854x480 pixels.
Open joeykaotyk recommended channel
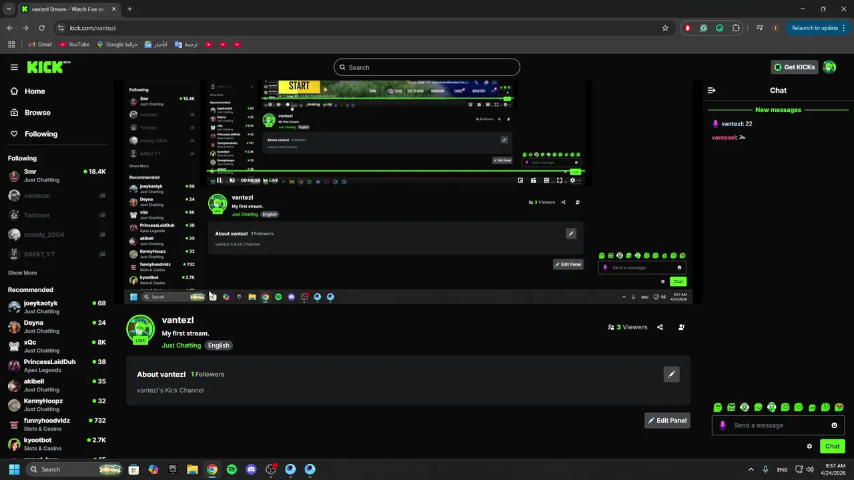(x=57, y=307)
